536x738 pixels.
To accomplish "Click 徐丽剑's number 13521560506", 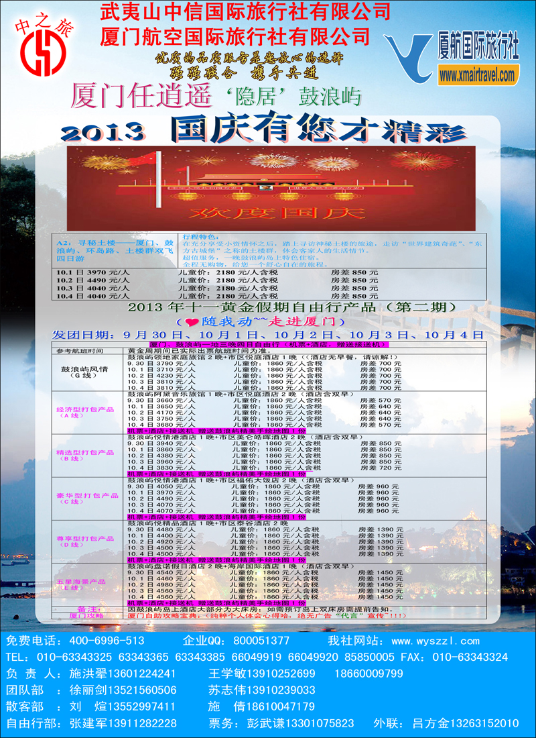I will tap(143, 690).
